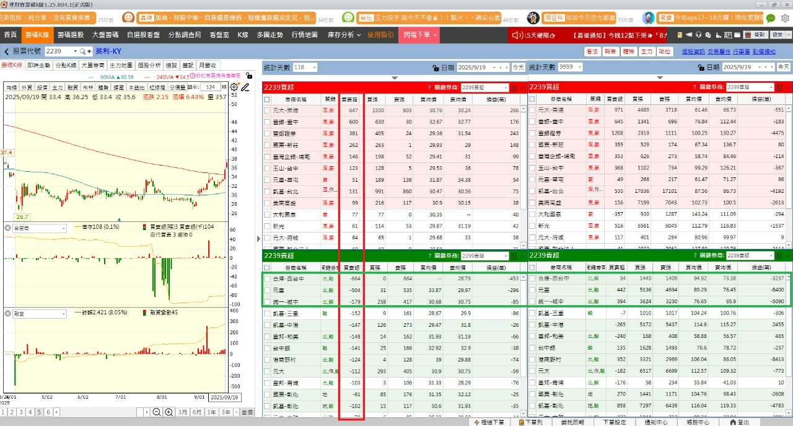The image size is (793, 426).
Task: Click the collapse arrow between chart and tables
Action: coord(258,239)
